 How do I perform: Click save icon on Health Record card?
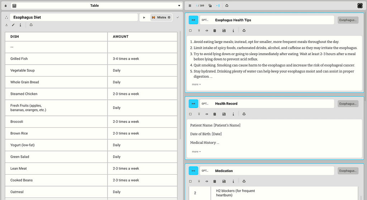pyautogui.click(x=224, y=114)
